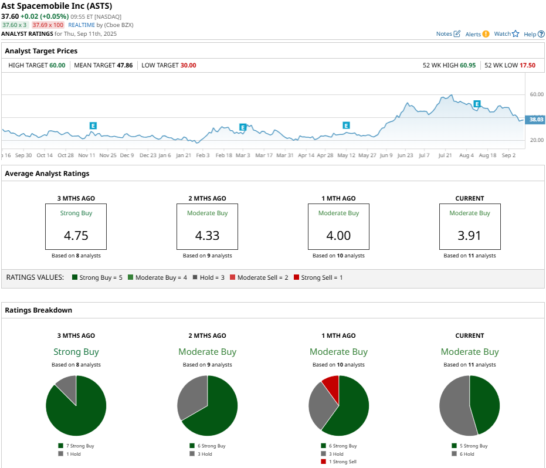
Task: Click the 52 WK LOW 17.50 value
Action: 528,66
